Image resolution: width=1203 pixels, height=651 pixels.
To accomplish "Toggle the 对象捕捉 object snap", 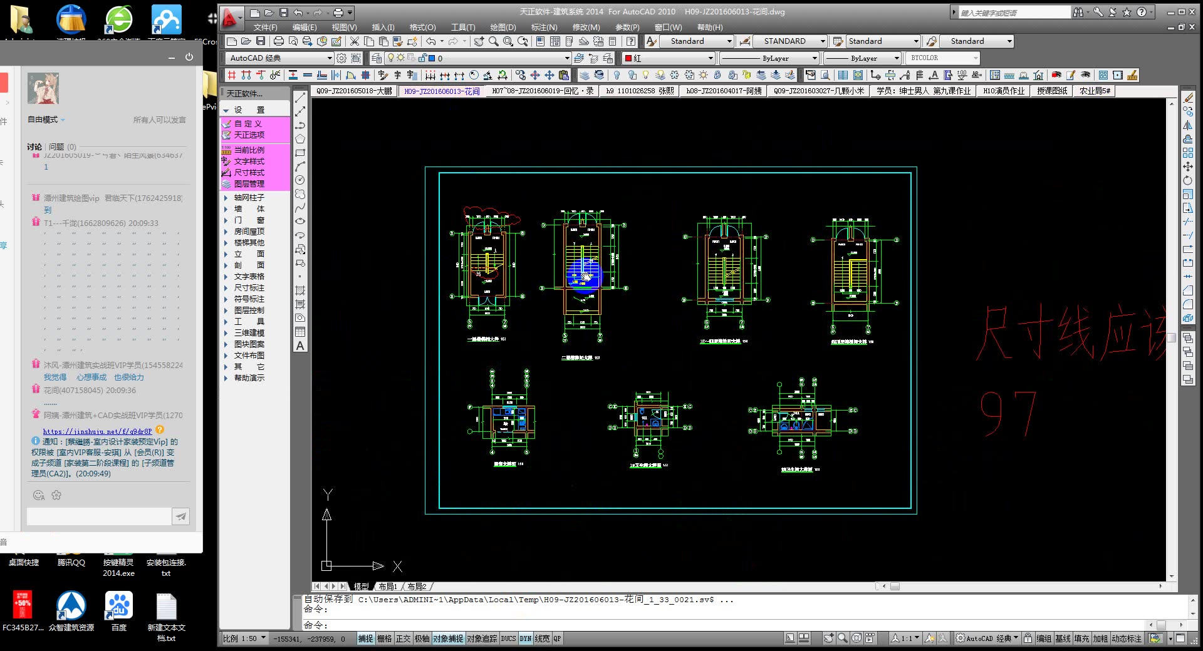I will pos(449,638).
